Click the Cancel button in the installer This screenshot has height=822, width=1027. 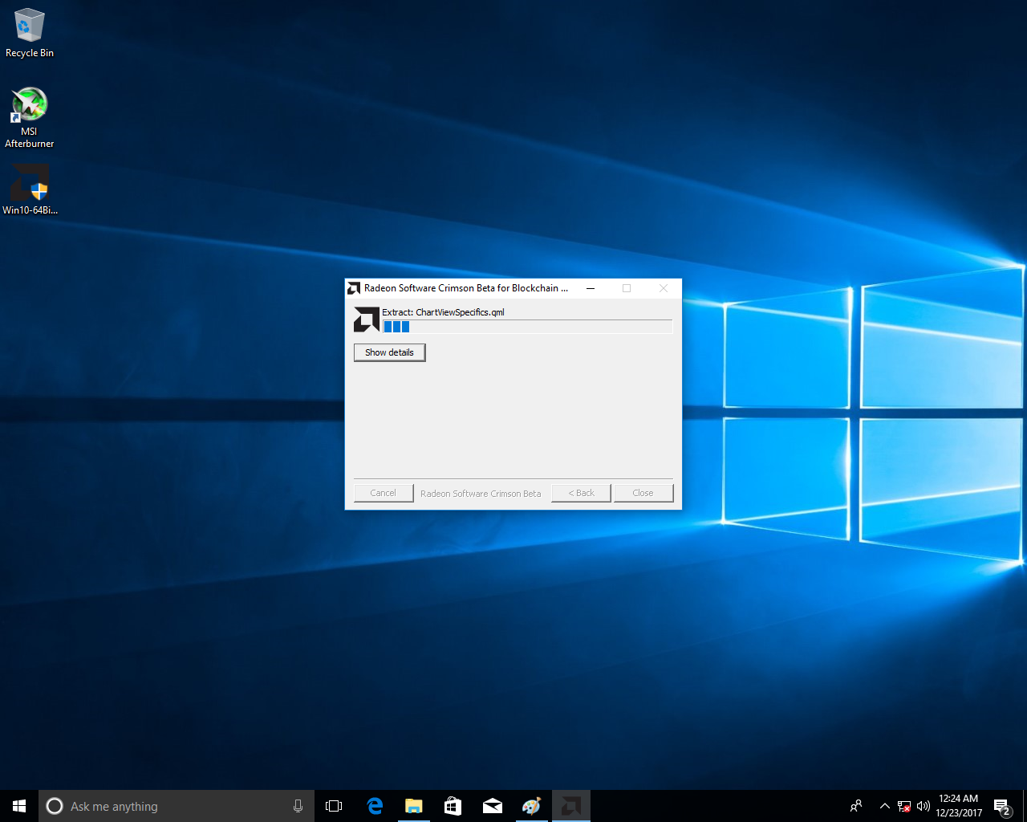[384, 493]
